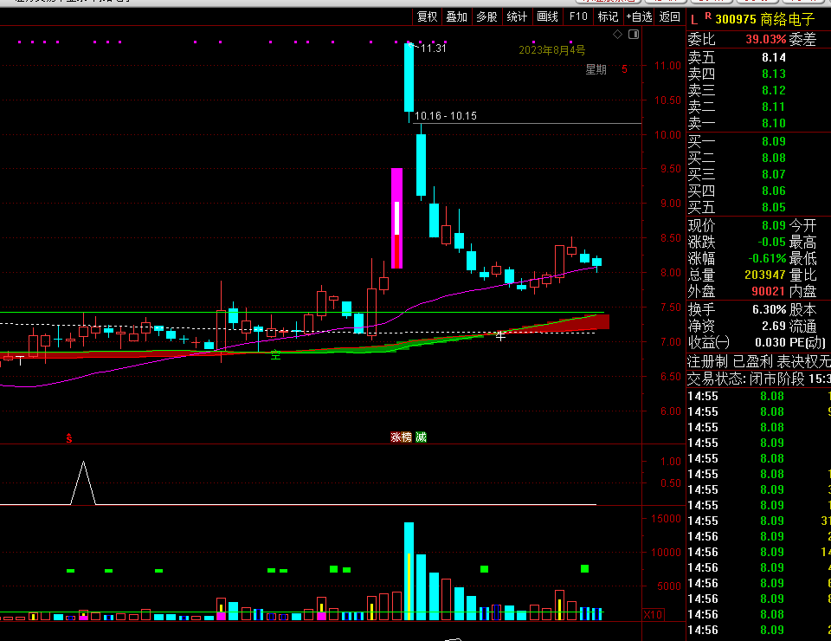Click the 收益(一) 0.030 value
Image resolution: width=831 pixels, height=641 pixels.
[770, 342]
